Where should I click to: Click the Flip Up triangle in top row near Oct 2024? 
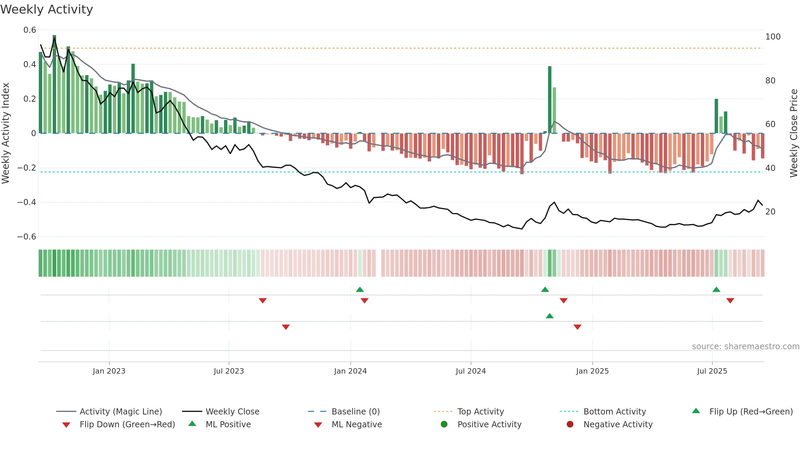point(545,289)
